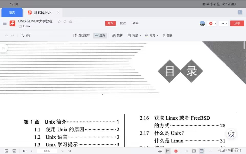The height and width of the screenshot is (154, 246).
Task: Click the 签名 signature tool
Action: pos(168,35)
